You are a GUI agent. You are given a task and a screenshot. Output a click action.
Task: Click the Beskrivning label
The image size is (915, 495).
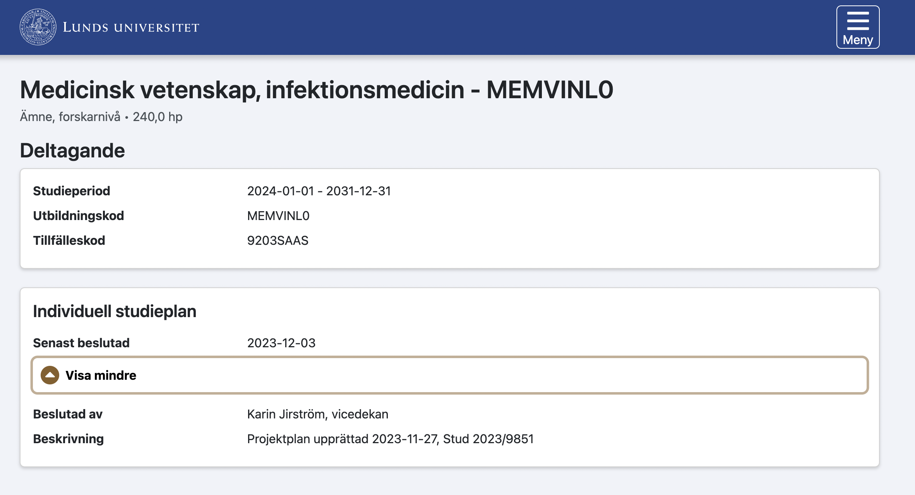click(69, 439)
